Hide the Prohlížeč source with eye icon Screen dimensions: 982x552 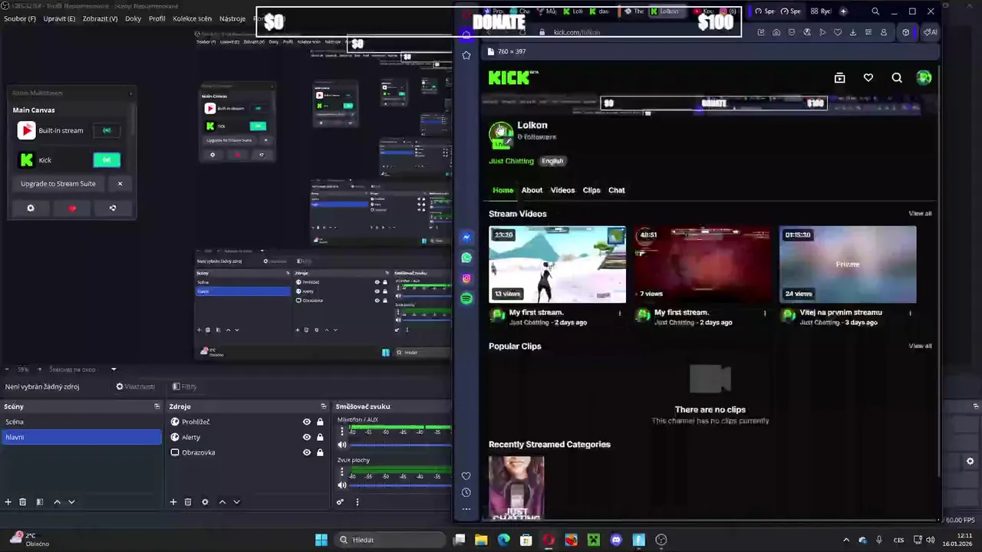pos(307,422)
